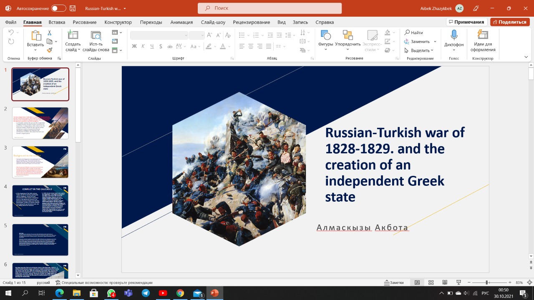Select normal view in status bar
Image resolution: width=534 pixels, height=300 pixels.
click(417, 282)
